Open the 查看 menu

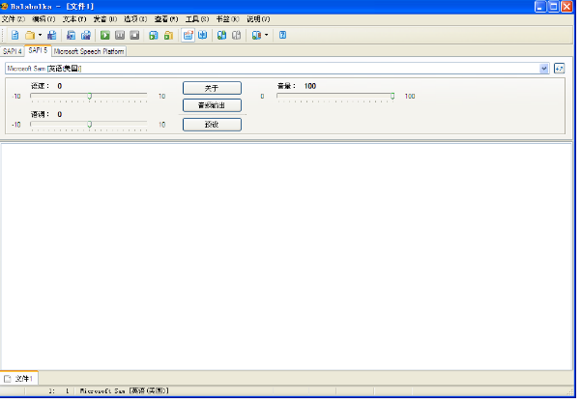click(166, 19)
